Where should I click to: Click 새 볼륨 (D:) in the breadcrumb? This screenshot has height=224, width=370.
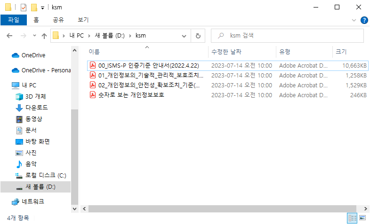[110, 36]
